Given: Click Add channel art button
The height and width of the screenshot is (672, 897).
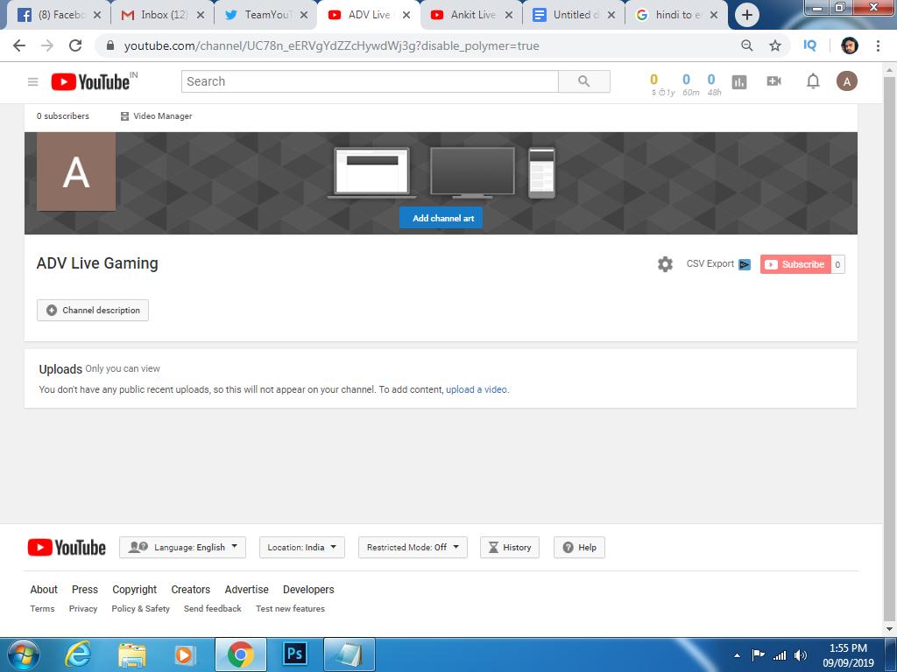Looking at the screenshot, I should (441, 218).
